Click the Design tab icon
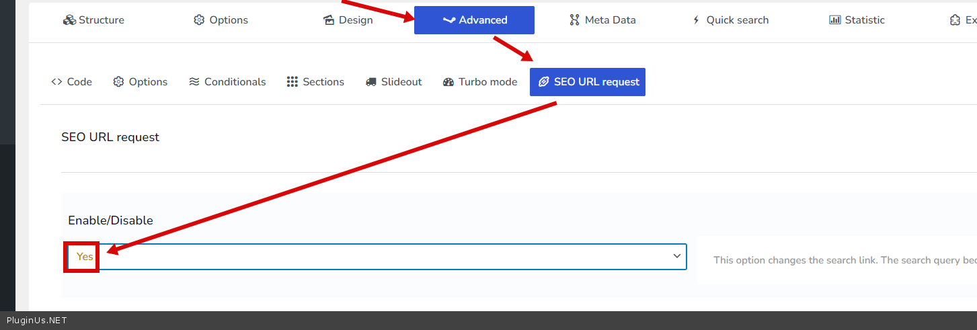This screenshot has width=977, height=330. 329,20
